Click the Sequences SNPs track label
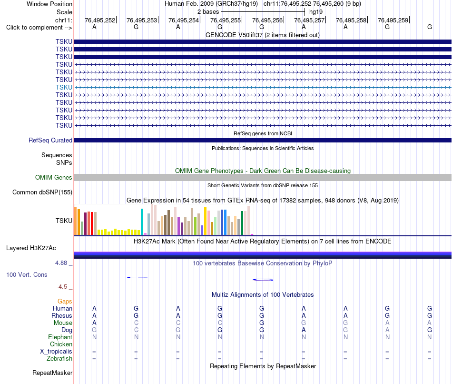 point(57,159)
